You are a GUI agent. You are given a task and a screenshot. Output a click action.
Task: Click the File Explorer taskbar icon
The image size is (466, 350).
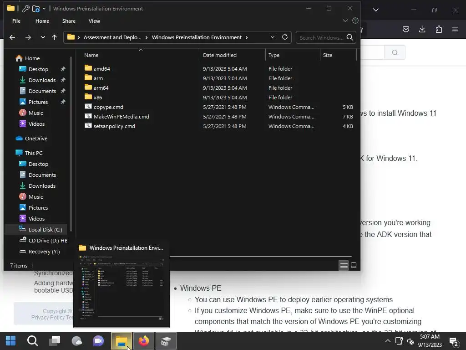click(121, 341)
